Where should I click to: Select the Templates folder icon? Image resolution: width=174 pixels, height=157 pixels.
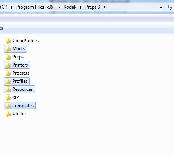pyautogui.click(x=8, y=106)
